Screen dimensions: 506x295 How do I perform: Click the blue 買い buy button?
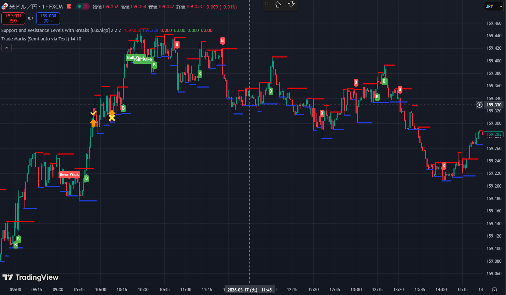pyautogui.click(x=48, y=18)
